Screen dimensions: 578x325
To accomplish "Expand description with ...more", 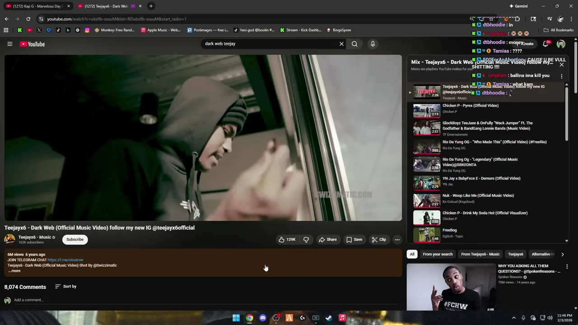I will (14, 271).
